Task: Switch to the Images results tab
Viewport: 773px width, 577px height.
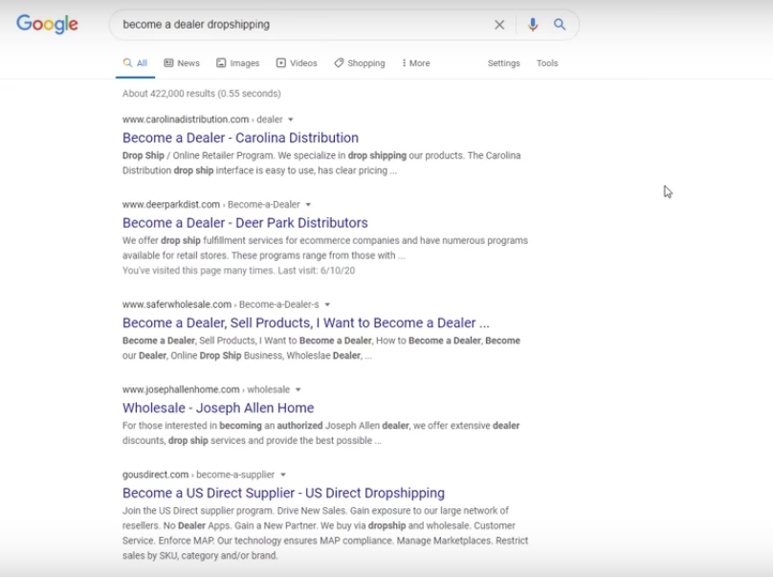Action: click(237, 63)
